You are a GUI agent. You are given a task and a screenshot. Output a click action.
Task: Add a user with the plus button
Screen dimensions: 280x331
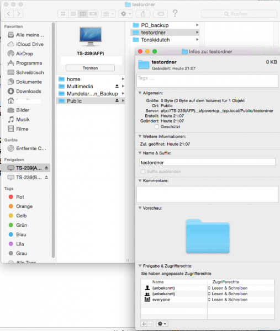(144, 324)
